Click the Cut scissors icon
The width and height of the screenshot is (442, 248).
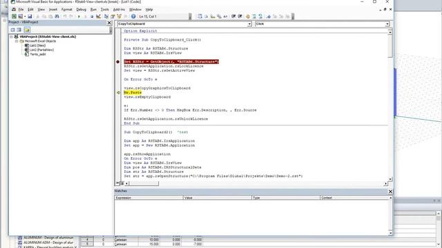coord(37,17)
